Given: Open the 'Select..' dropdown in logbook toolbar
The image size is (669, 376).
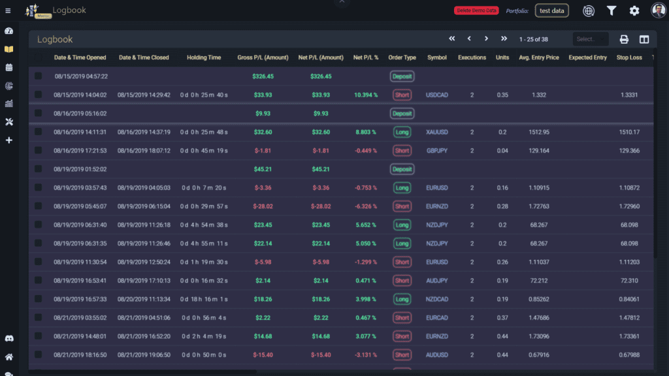Looking at the screenshot, I should coord(590,39).
